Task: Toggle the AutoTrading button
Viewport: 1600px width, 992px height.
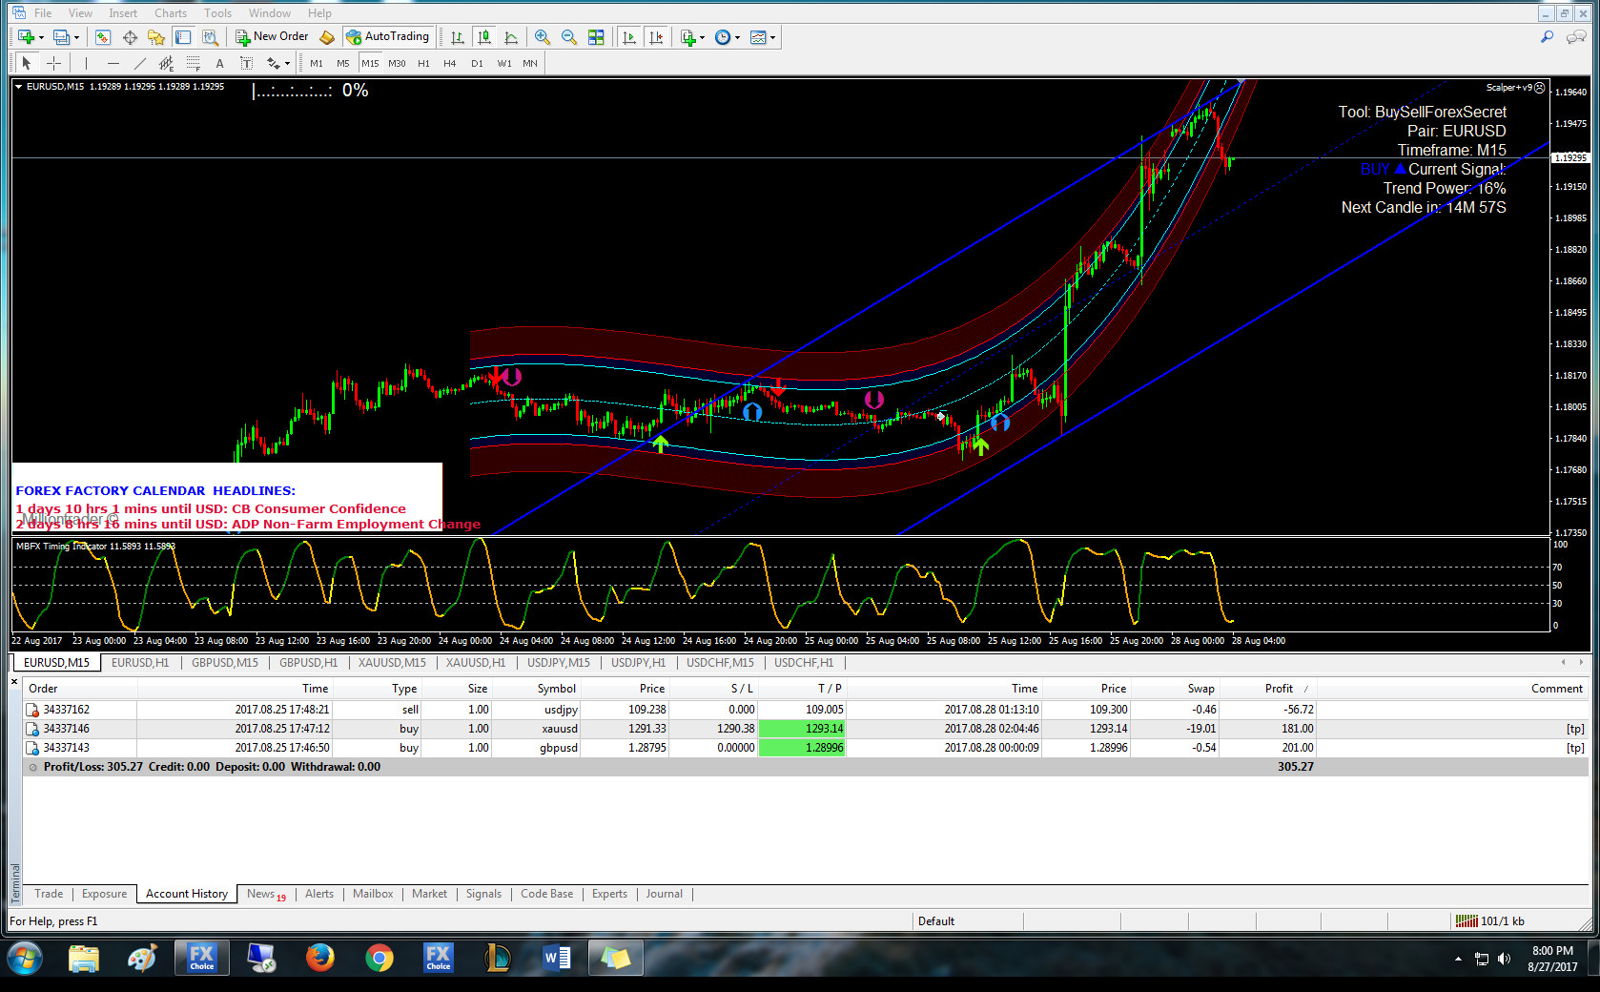Action: [x=388, y=37]
